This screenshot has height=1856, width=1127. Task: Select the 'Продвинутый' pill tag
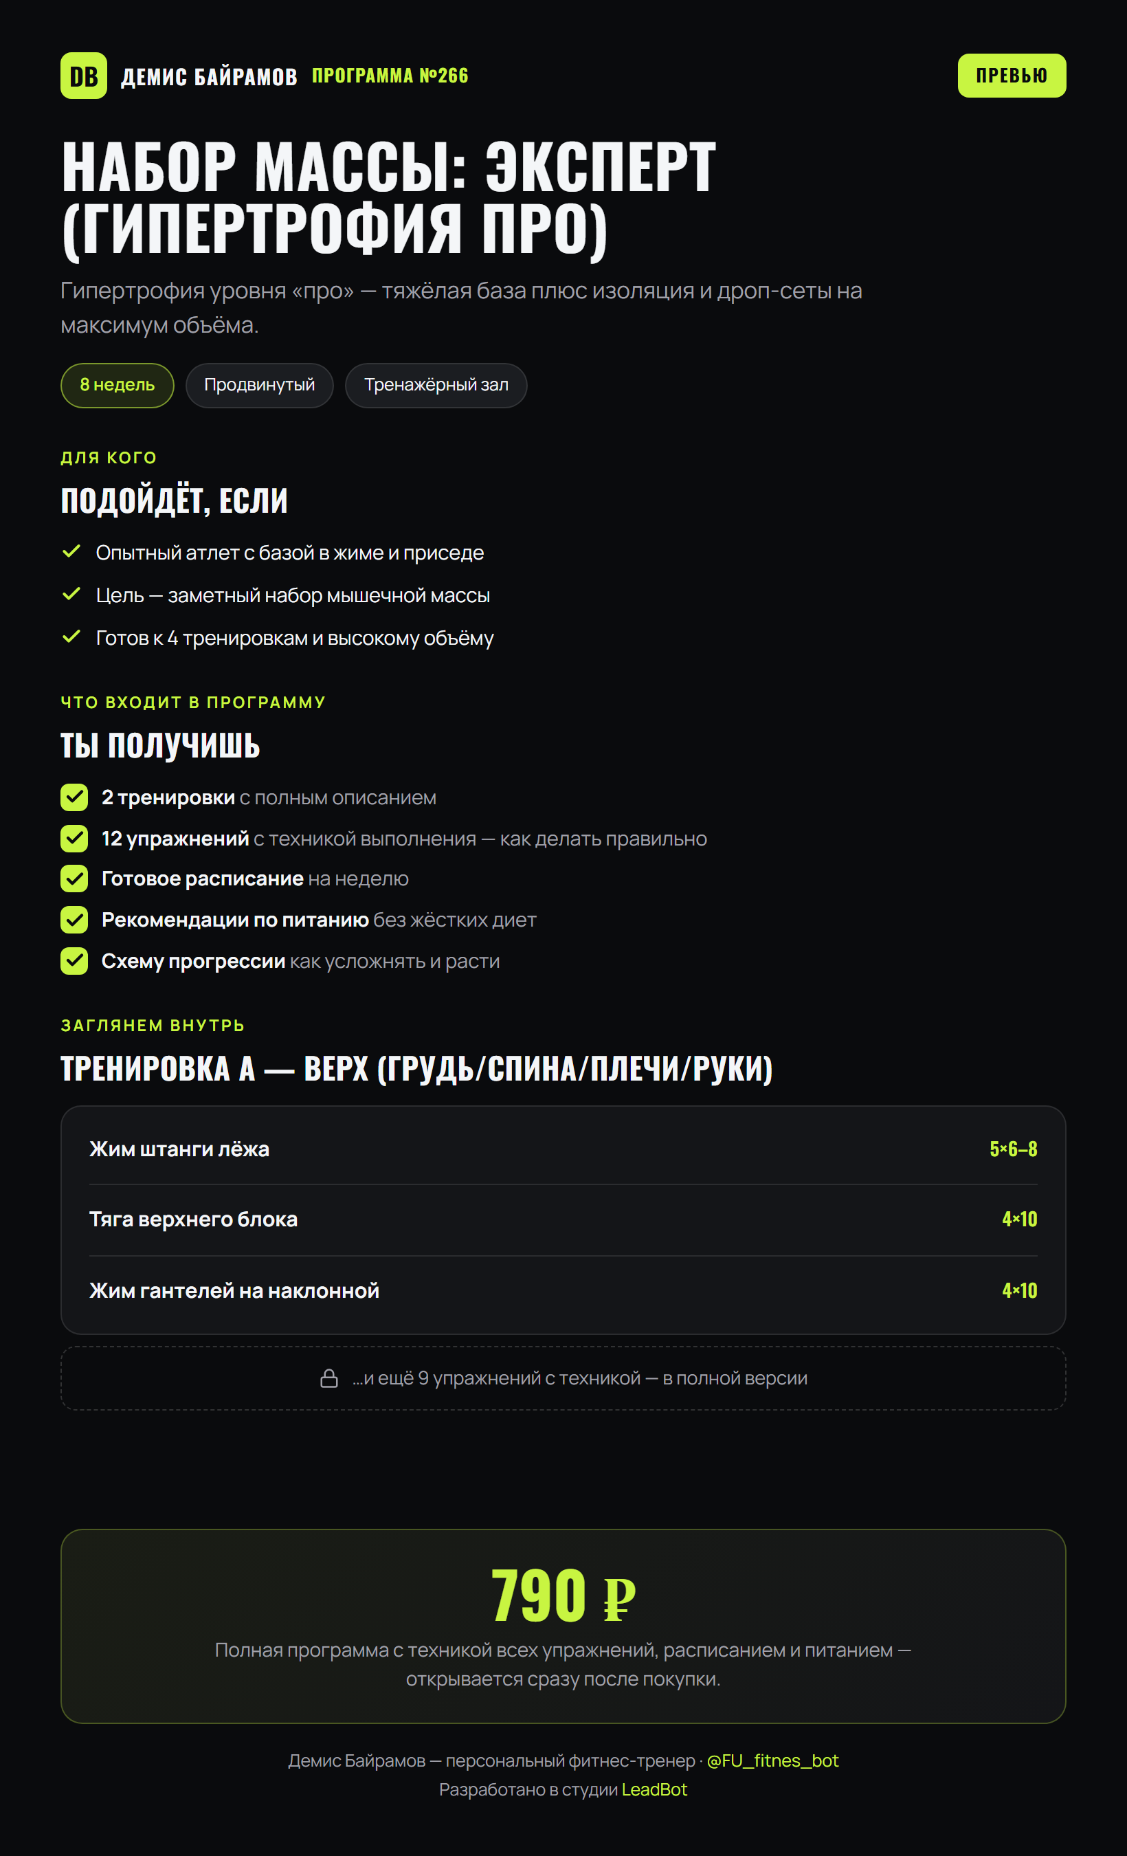click(x=260, y=385)
